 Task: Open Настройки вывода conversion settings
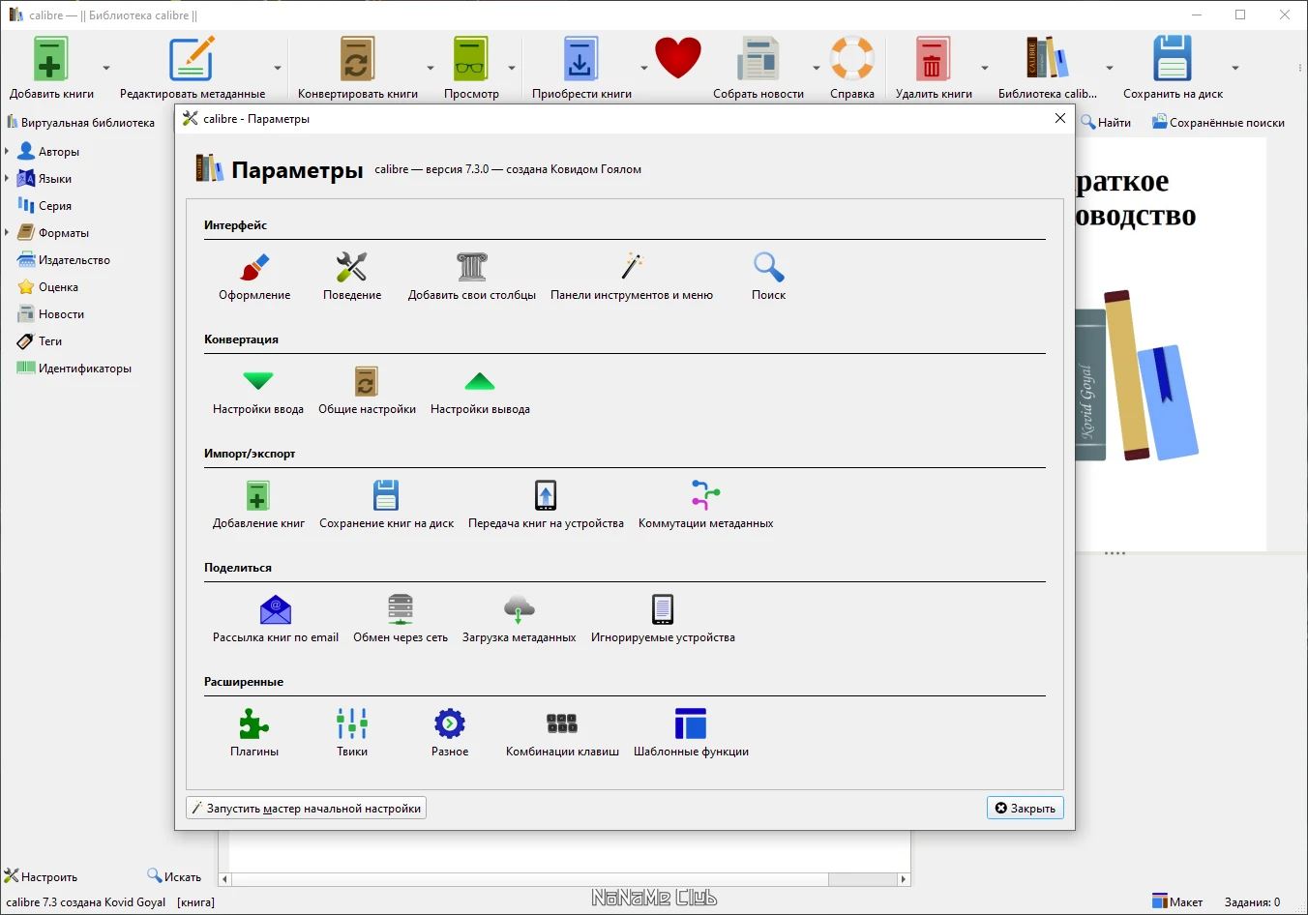point(480,391)
